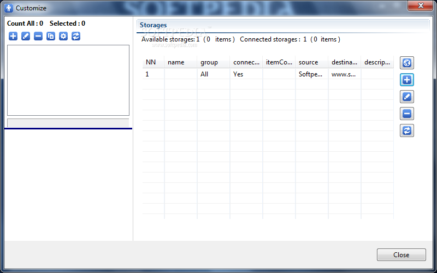
Task: Click the globe connect button beside the storages table
Action: 407,63
